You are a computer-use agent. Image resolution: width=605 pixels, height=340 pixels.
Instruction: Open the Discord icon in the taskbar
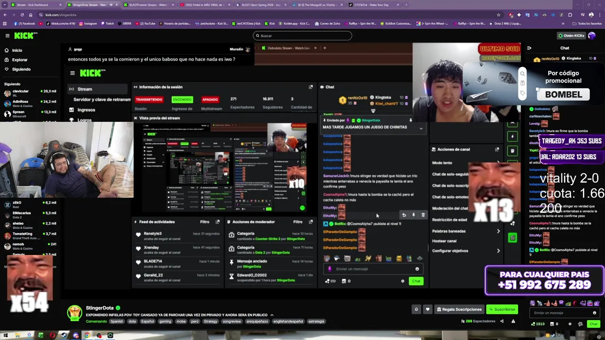[76, 336]
